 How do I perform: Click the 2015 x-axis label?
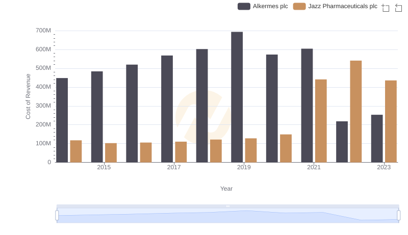[104, 167]
